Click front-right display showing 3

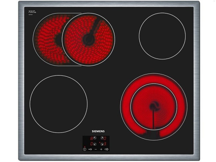pyautogui.click(x=105, y=144)
